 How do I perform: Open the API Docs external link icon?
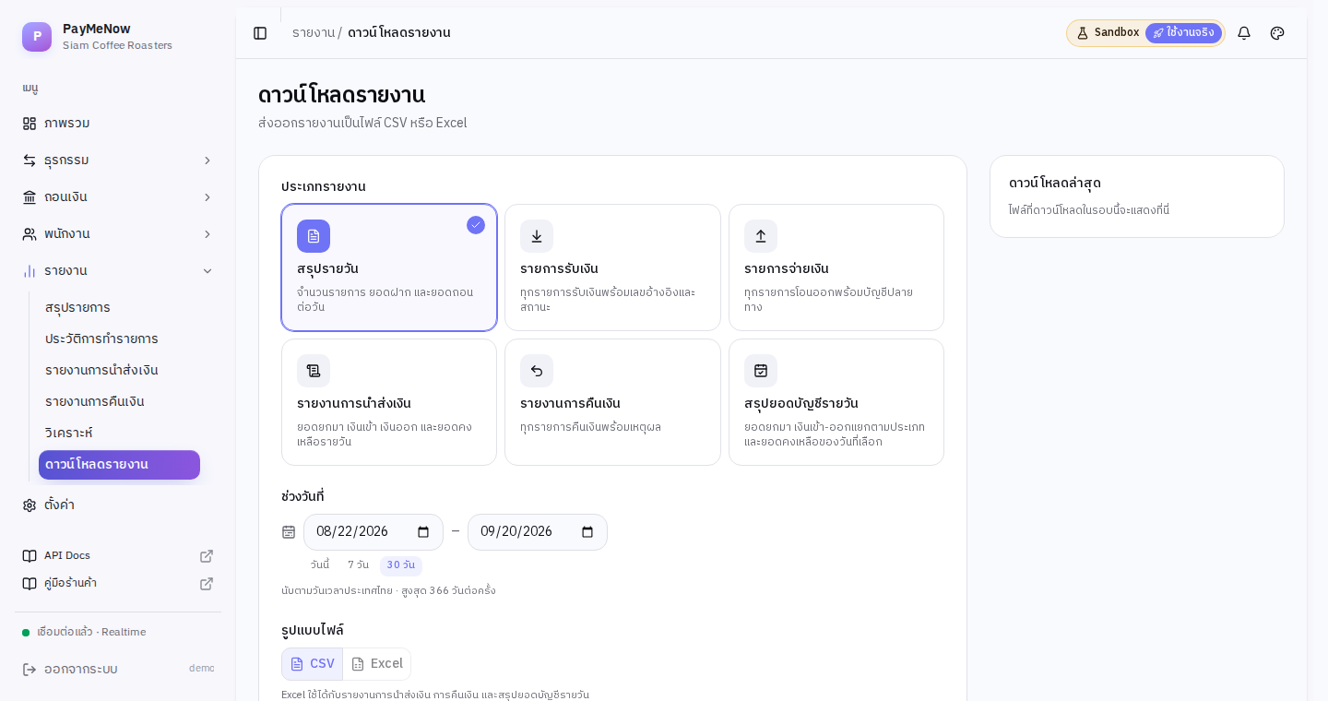tap(207, 556)
